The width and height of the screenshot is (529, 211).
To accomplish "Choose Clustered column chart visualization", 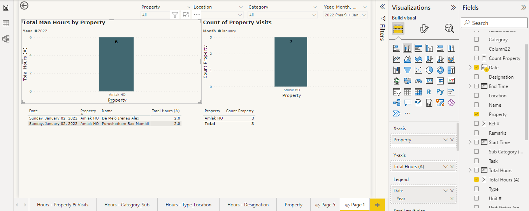I will 429,48.
